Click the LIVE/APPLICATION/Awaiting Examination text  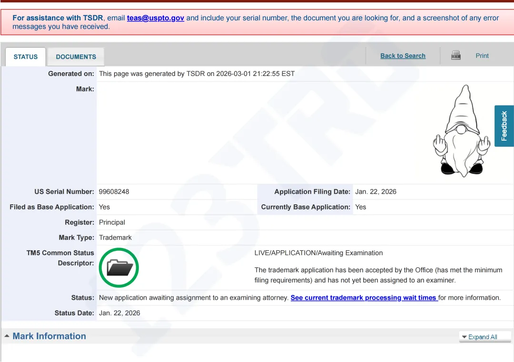coord(318,253)
